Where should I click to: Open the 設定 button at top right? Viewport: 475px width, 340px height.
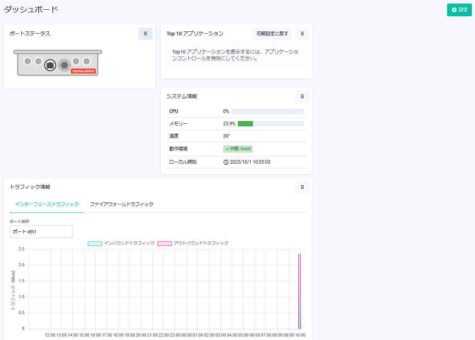(460, 10)
